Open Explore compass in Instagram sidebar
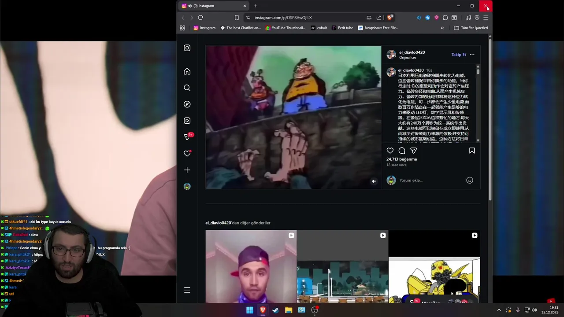This screenshot has height=317, width=564. tap(187, 104)
